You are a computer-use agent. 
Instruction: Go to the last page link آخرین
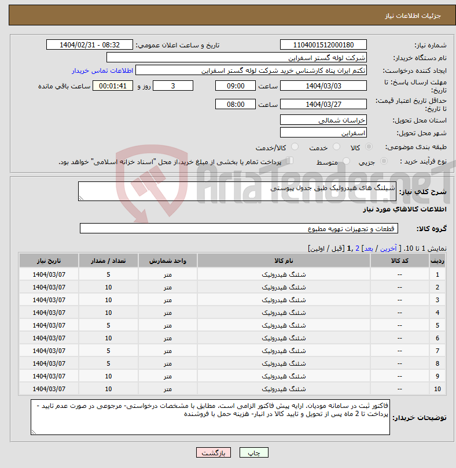(x=388, y=248)
